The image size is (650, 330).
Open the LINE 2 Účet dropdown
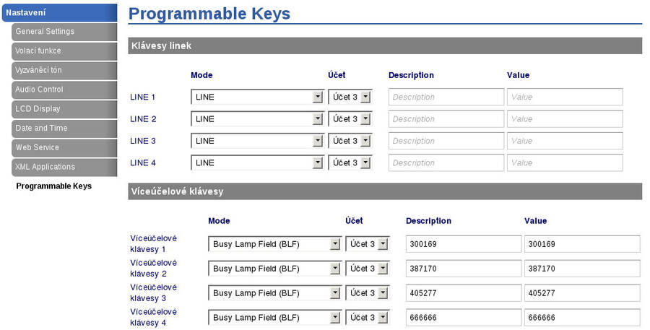pos(350,119)
